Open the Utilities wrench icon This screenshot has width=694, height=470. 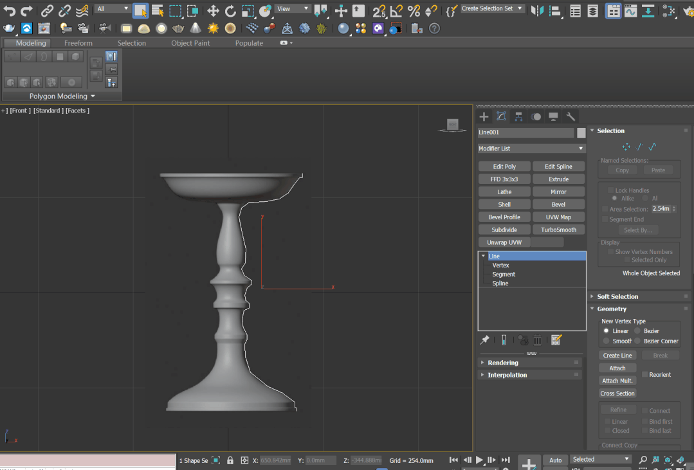571,116
